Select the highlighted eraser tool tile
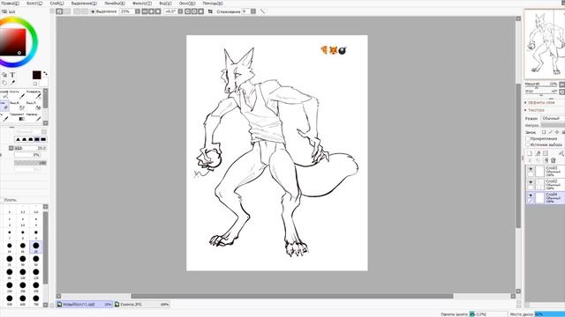 (x=4, y=106)
